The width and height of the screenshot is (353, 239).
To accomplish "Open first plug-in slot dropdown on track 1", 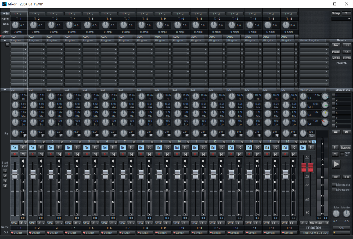I will (x=26, y=45).
